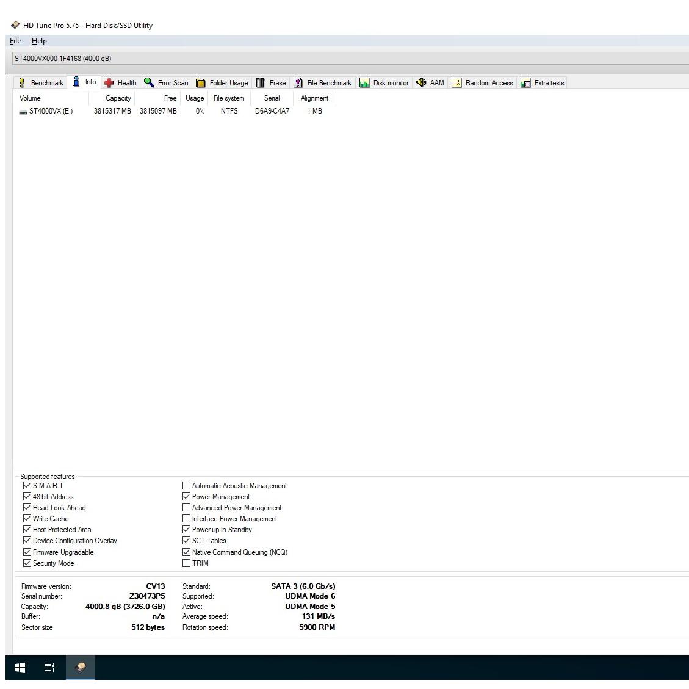Screen dimensions: 689x689
Task: Open the Windows Start menu
Action: tap(20, 668)
